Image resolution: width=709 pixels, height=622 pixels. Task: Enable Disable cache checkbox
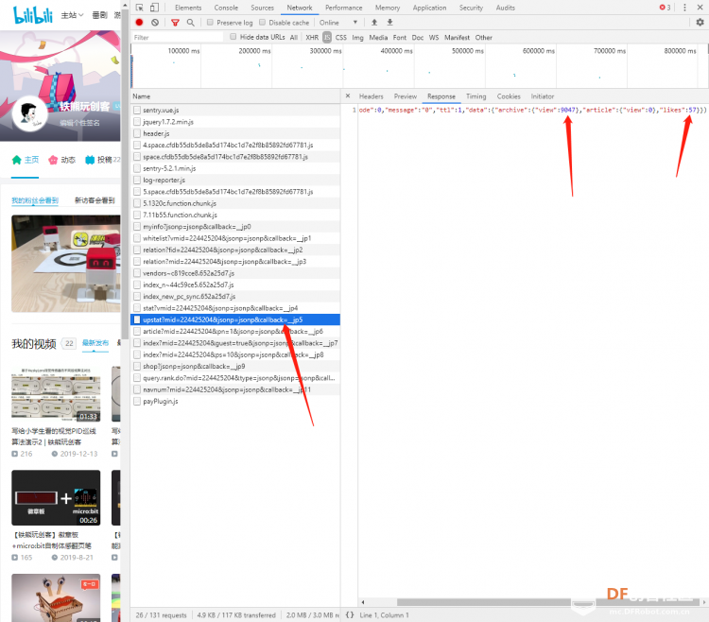coord(262,22)
